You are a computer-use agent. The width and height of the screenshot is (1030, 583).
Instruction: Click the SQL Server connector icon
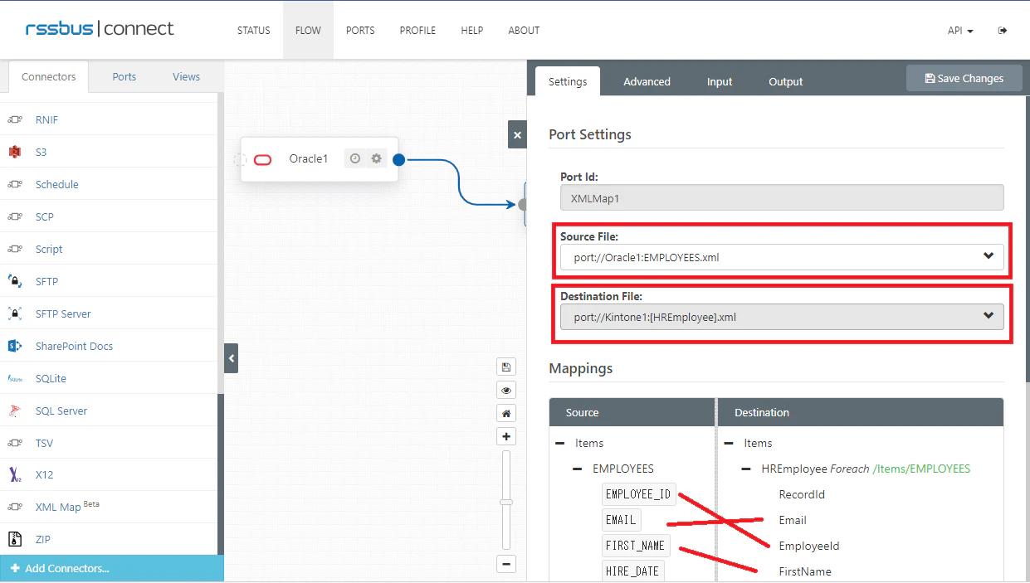(x=15, y=411)
